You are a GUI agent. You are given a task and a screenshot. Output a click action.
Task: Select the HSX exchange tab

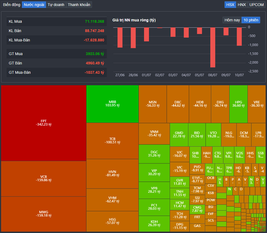230,5
